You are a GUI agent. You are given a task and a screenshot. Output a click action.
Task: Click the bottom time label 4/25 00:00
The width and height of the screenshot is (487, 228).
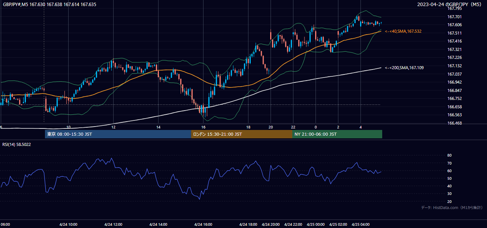click(x=316, y=224)
